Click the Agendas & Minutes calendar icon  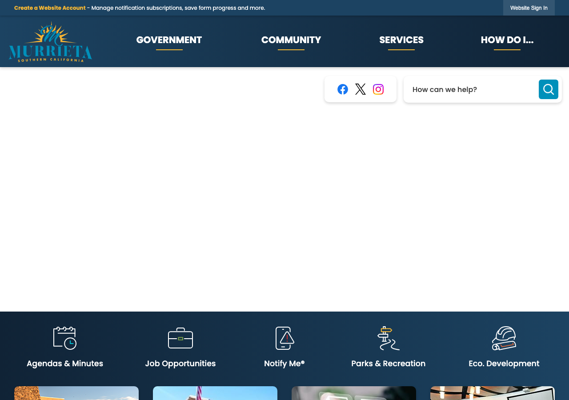(65, 338)
